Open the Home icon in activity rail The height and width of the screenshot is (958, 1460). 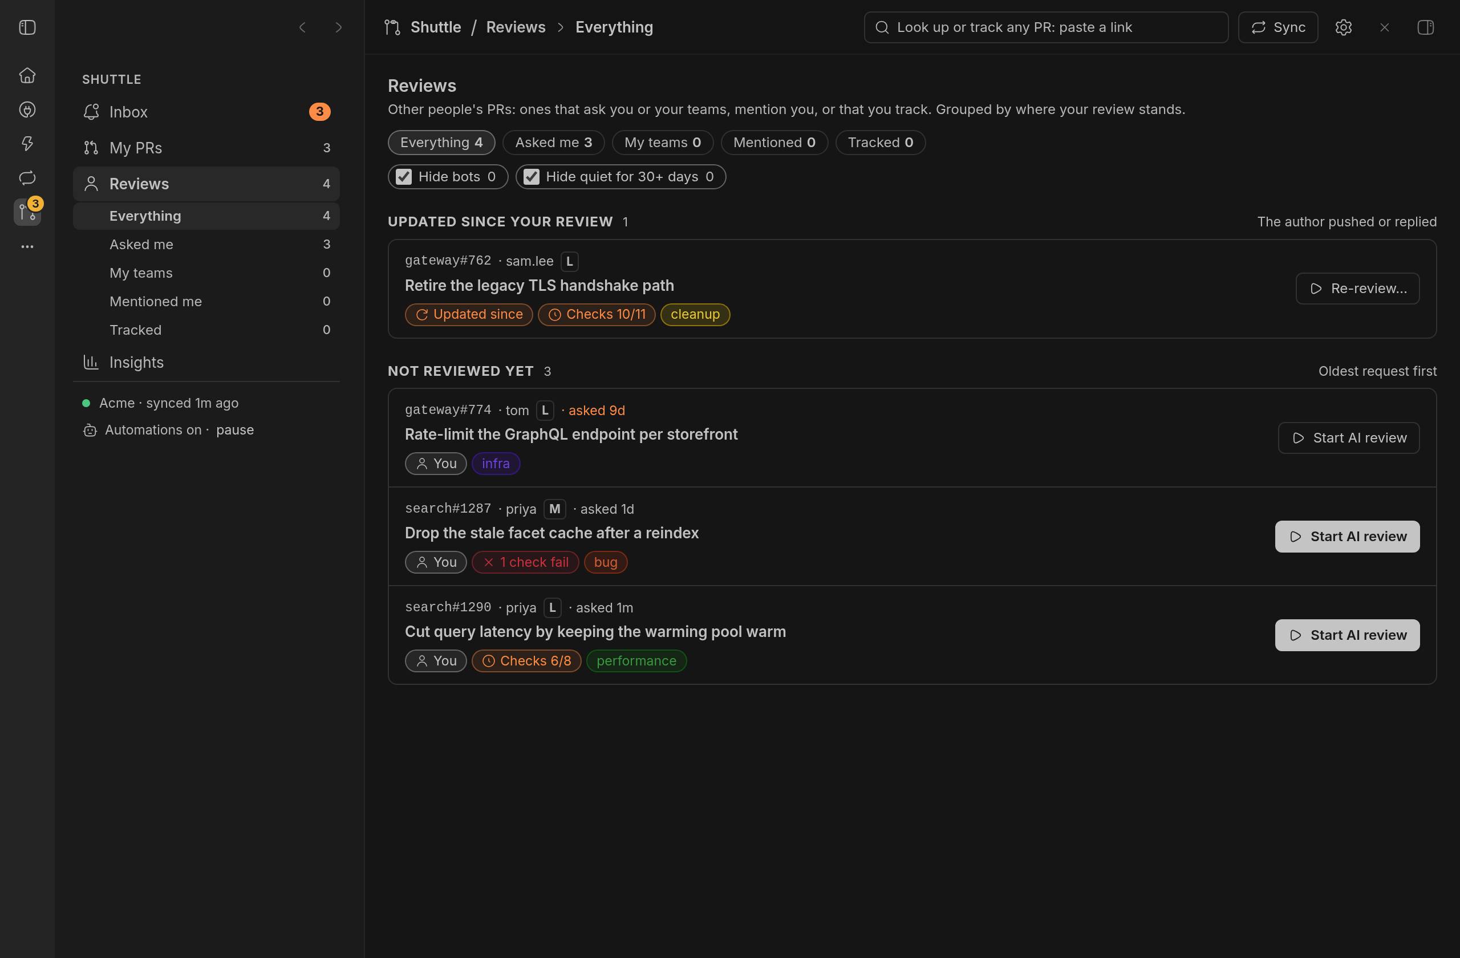coord(27,75)
